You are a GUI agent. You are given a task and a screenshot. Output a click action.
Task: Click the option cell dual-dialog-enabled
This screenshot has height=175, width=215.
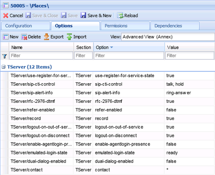pos(114,161)
